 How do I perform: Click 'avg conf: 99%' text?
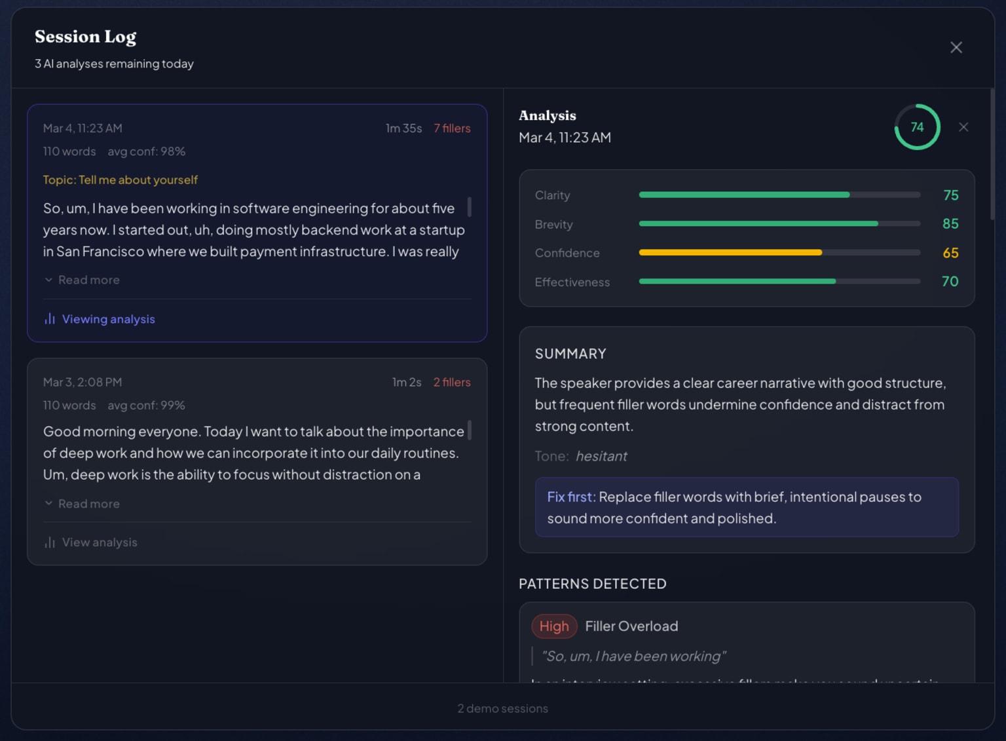(x=147, y=406)
